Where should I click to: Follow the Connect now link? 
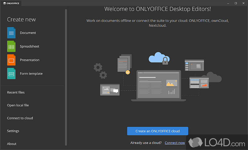pos(175,143)
